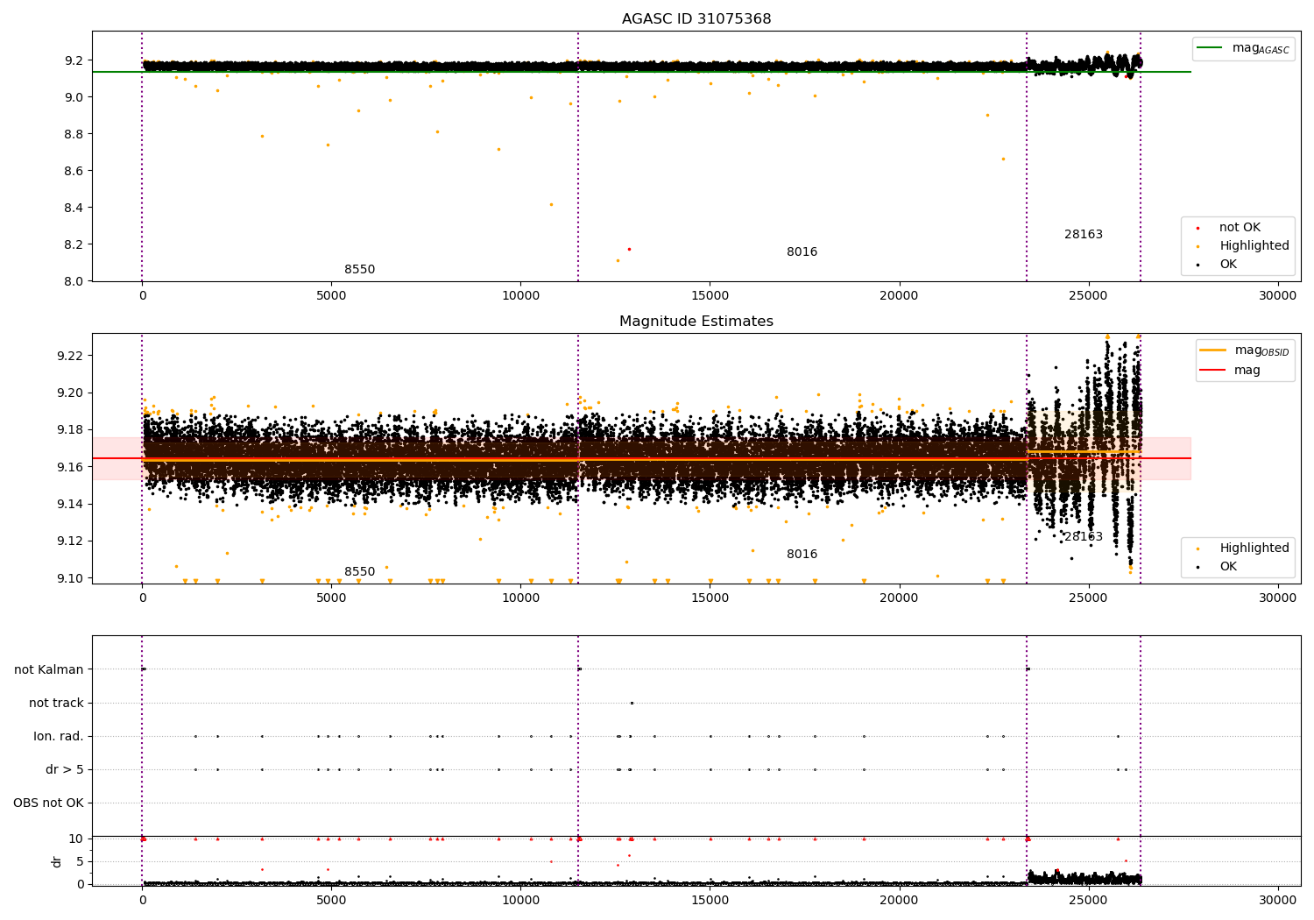Click the 9.0 y-axis tick label
Screen dimensions: 1314x920
click(x=74, y=97)
